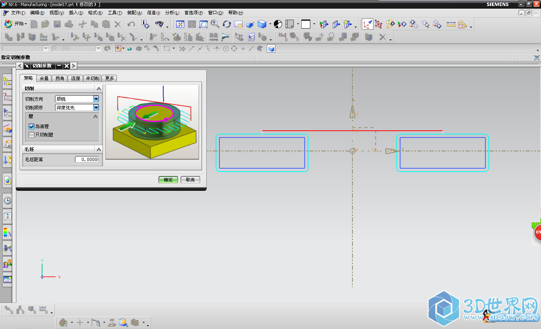
Task: Collapse the 毛坯 section
Action: pyautogui.click(x=99, y=149)
